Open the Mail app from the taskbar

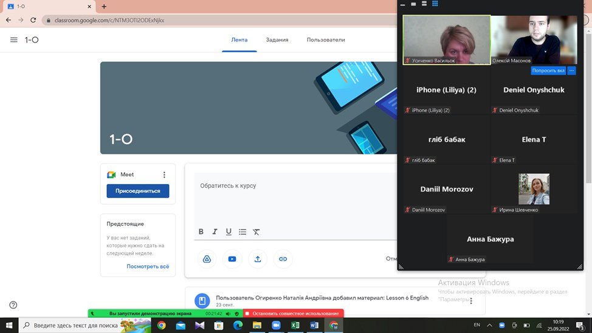[181, 325]
